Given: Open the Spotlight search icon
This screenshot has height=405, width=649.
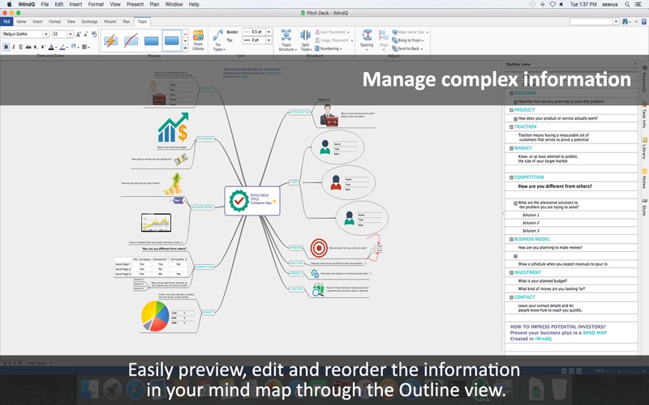Looking at the screenshot, I should (x=627, y=4).
